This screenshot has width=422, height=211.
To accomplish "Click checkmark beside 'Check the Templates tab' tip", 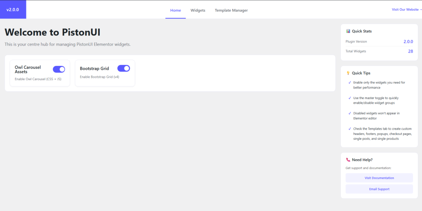I will (x=349, y=129).
